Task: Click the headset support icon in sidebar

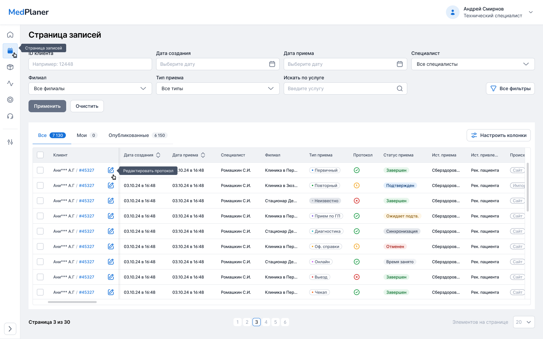Action: 10,116
